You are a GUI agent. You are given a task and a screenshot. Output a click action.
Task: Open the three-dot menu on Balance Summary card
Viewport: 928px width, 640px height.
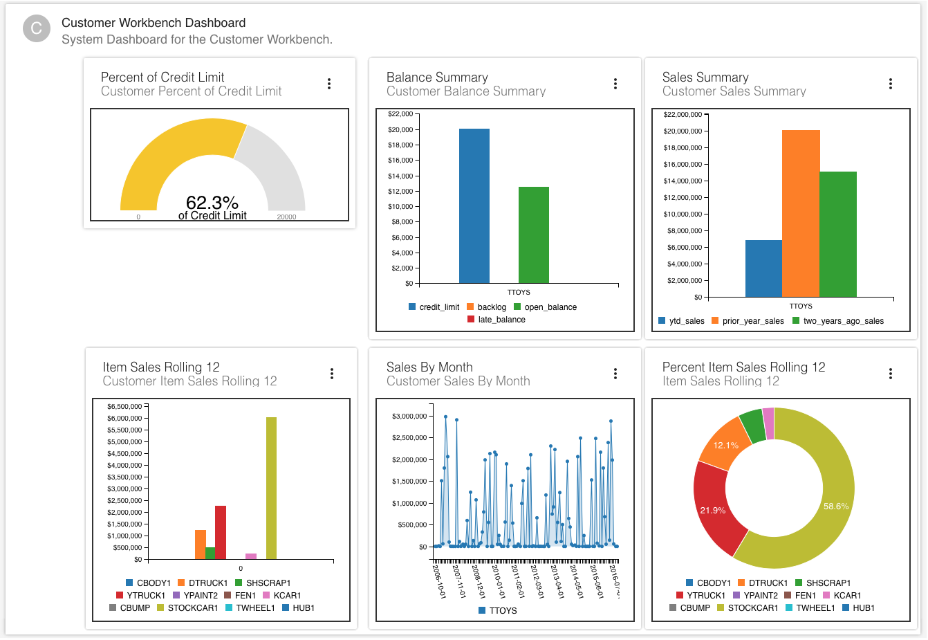(615, 83)
